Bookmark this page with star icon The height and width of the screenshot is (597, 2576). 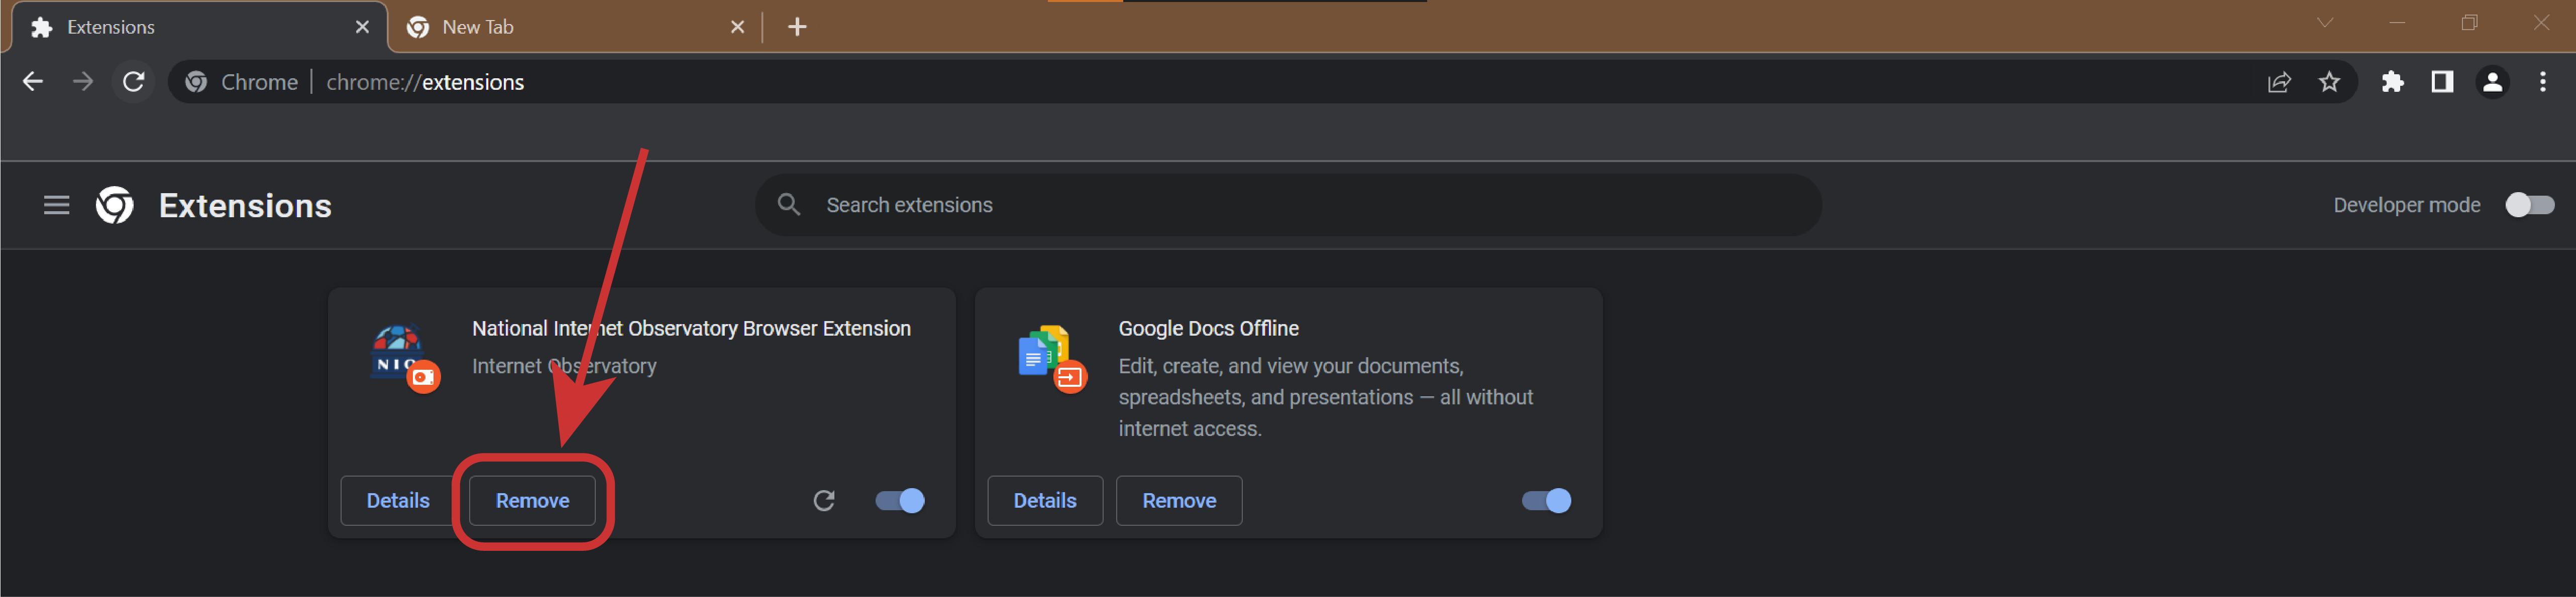point(2329,82)
